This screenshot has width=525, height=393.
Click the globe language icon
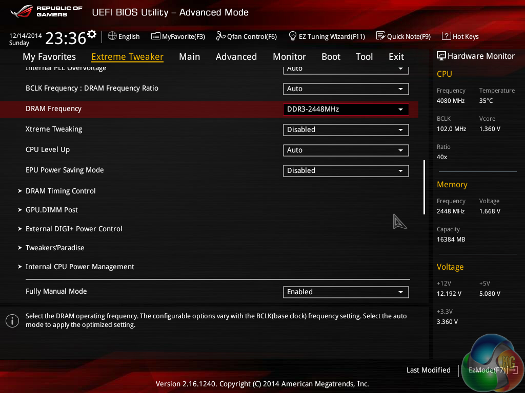112,36
